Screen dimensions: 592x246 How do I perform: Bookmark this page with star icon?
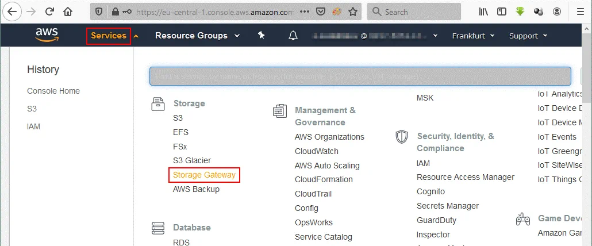(x=352, y=11)
